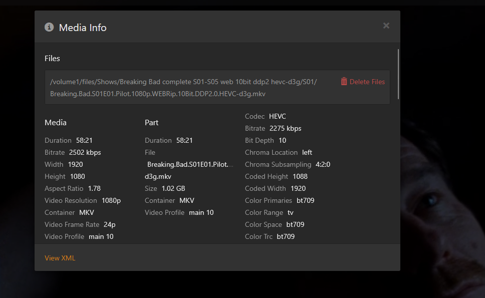The height and width of the screenshot is (298, 485).
Task: Click the Files section heading
Action: (52, 58)
